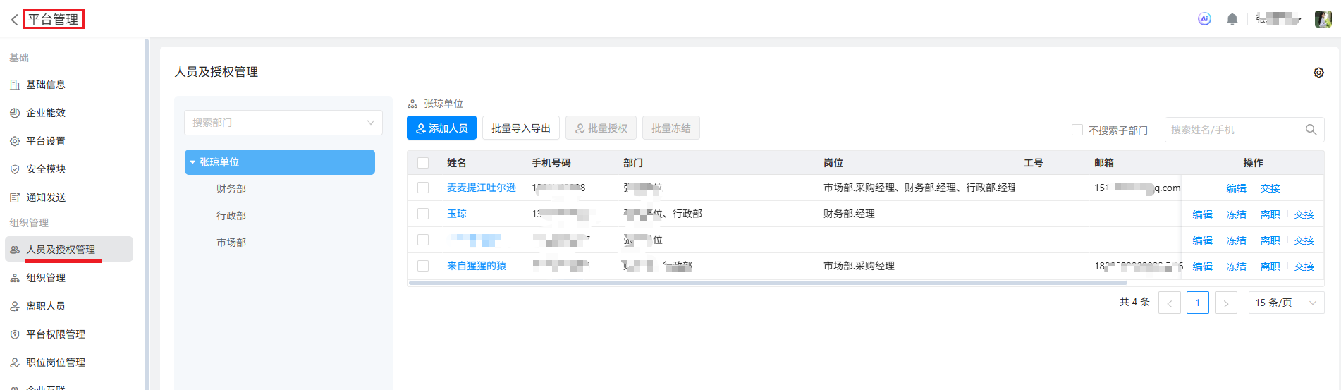This screenshot has width=1341, height=390.
Task: Open the settings gear in panel
Action: click(x=1318, y=73)
